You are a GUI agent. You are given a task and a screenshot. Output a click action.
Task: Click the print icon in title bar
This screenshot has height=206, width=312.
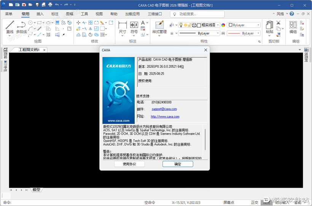coord(50,5)
